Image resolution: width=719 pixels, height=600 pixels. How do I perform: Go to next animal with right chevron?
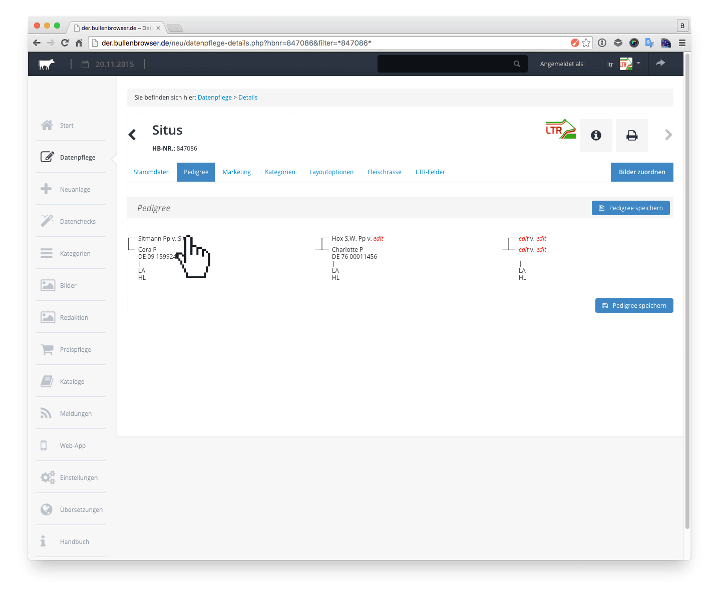coord(668,135)
